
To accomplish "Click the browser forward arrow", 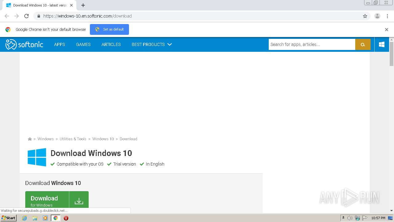I will pyautogui.click(x=17, y=16).
